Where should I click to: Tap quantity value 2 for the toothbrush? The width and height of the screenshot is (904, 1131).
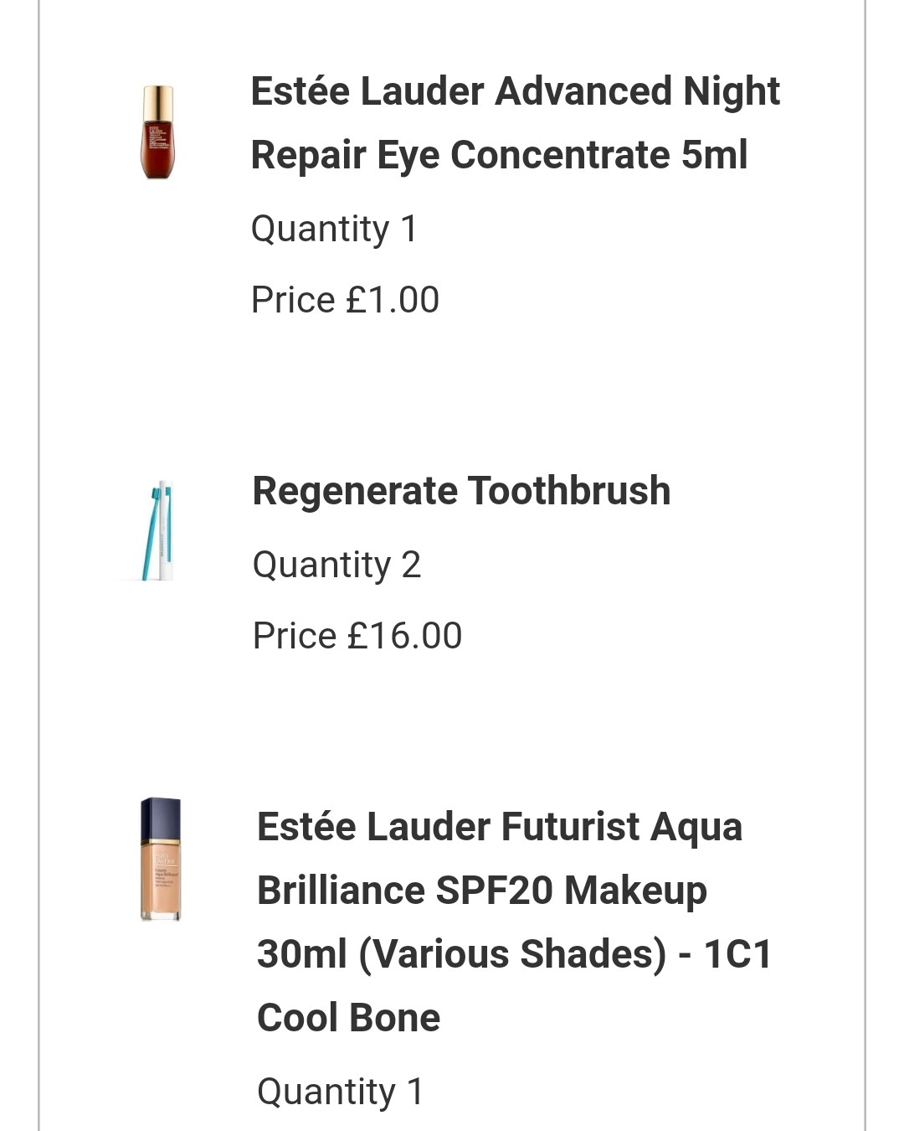pos(411,565)
